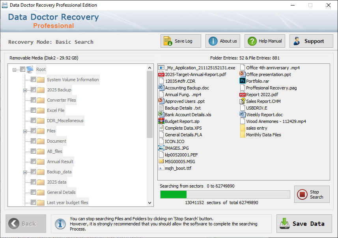Click the PowerPoint icon of Approved Users .ppt
This screenshot has width=338, height=238.
point(161,101)
